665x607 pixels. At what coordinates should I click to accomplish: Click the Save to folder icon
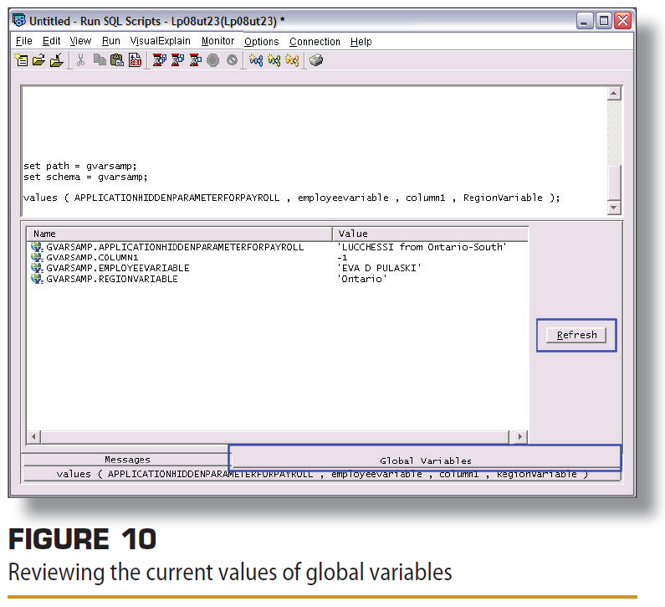tap(56, 59)
